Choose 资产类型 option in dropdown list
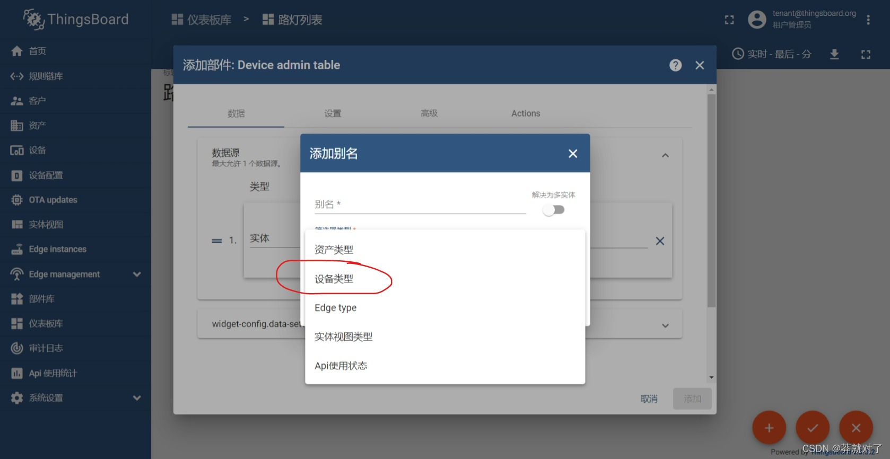Image resolution: width=890 pixels, height=459 pixels. pos(334,250)
